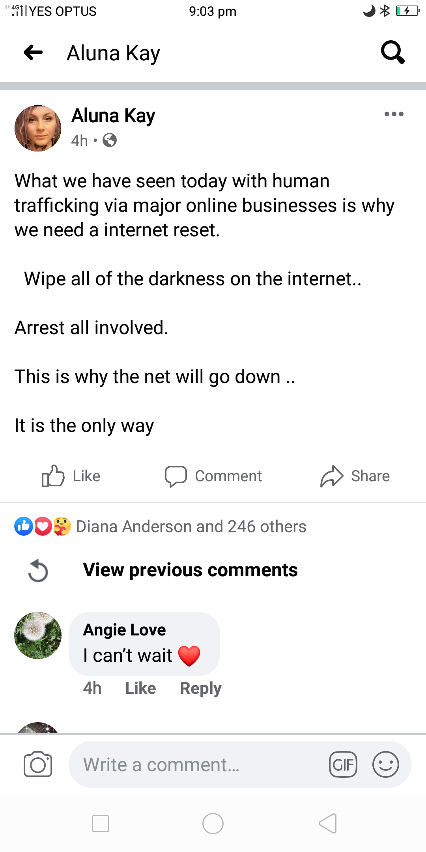Image resolution: width=426 pixels, height=852 pixels.
Task: Tap the blue like reaction icon
Action: coord(24,526)
